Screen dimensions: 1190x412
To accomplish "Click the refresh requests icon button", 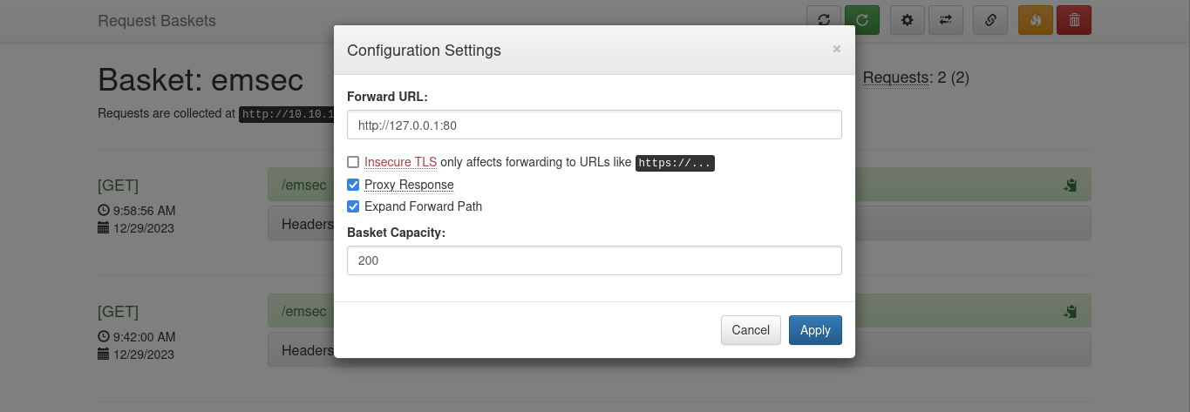I will click(823, 20).
